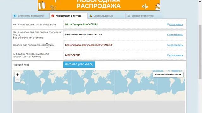Click copy icon beside iplogger.org link

coord(168,45)
